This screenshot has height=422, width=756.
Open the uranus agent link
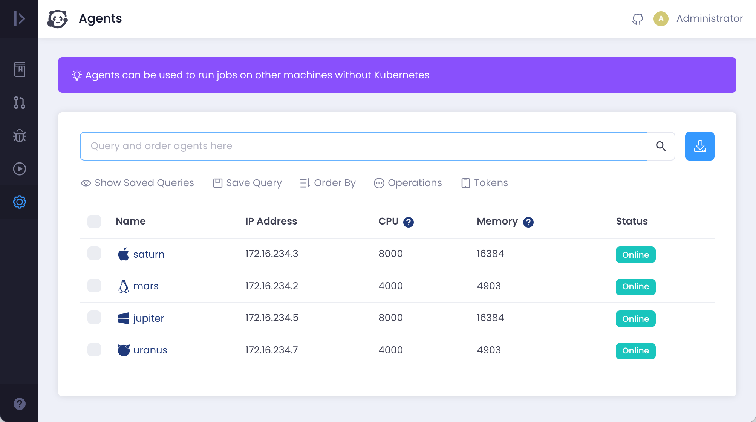tap(150, 350)
